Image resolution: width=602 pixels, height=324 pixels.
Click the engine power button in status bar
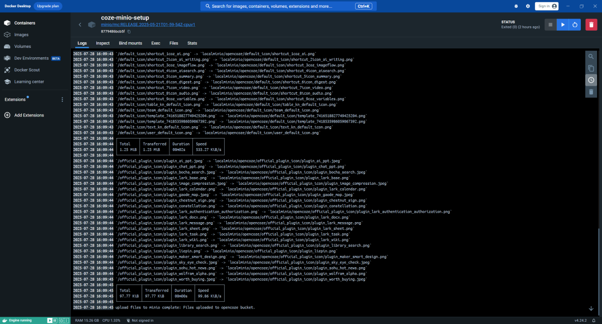click(61, 321)
